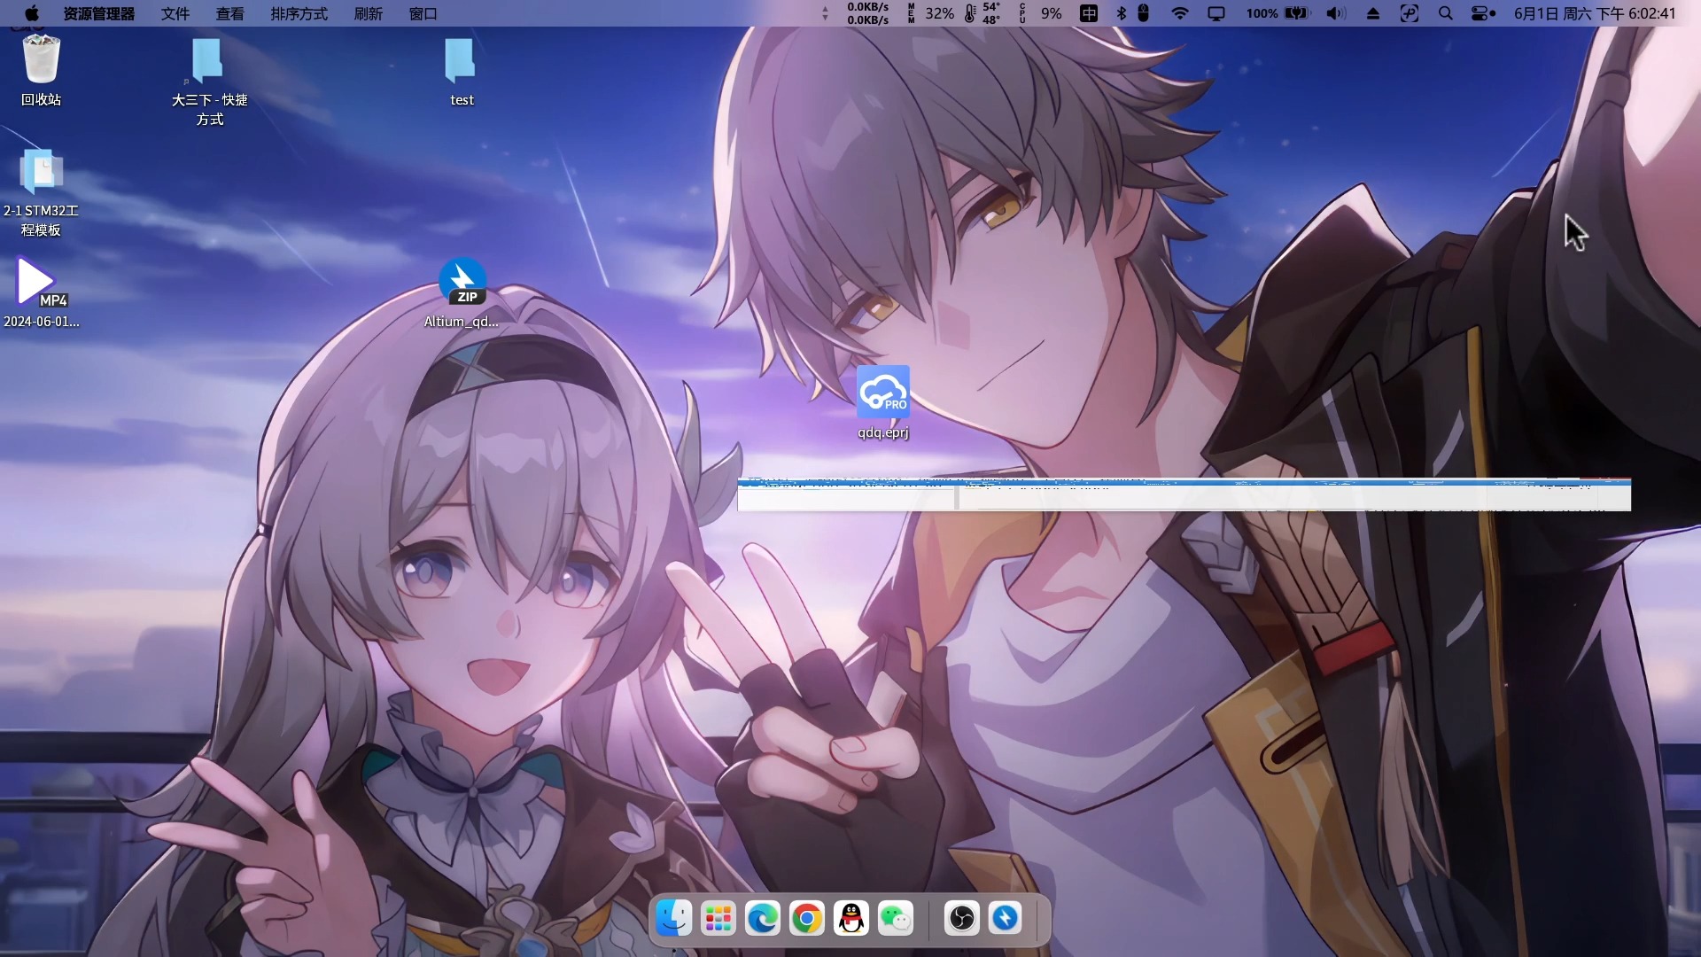
Task: Open the volume speaker control
Action: pyautogui.click(x=1336, y=13)
